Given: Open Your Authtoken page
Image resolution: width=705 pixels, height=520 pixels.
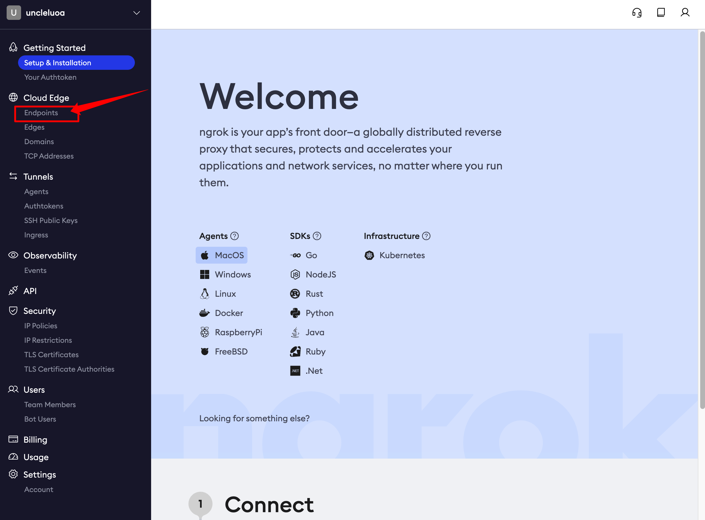Looking at the screenshot, I should (50, 77).
